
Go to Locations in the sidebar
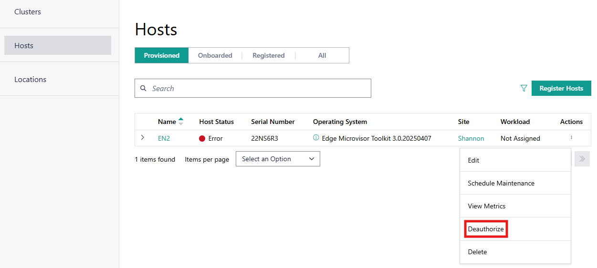tap(30, 79)
